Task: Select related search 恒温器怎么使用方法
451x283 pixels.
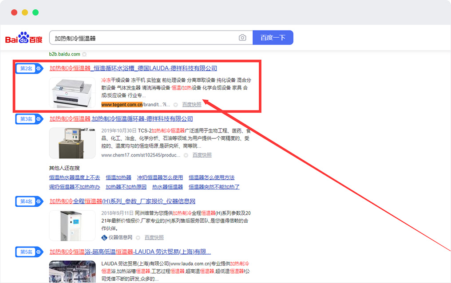Action: (x=211, y=177)
